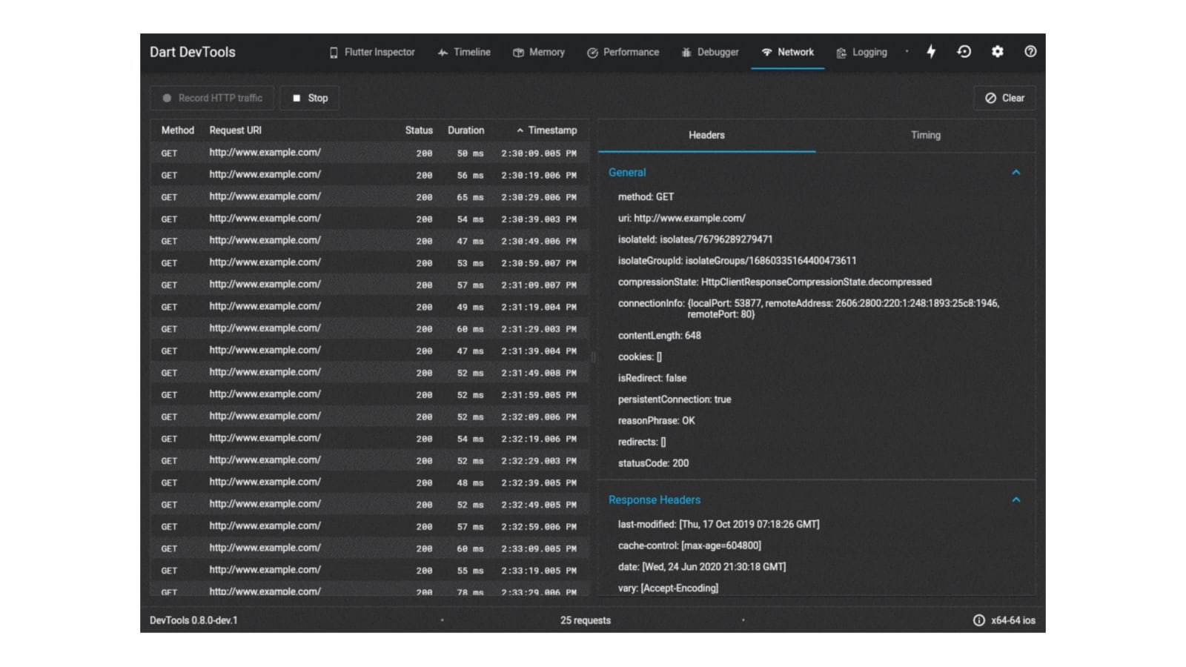
Task: Sort requests by Status column
Action: tap(419, 130)
